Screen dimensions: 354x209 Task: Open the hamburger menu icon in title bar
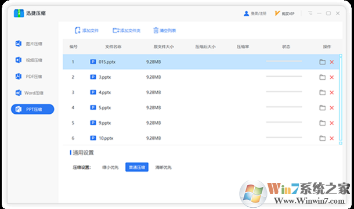click(310, 13)
